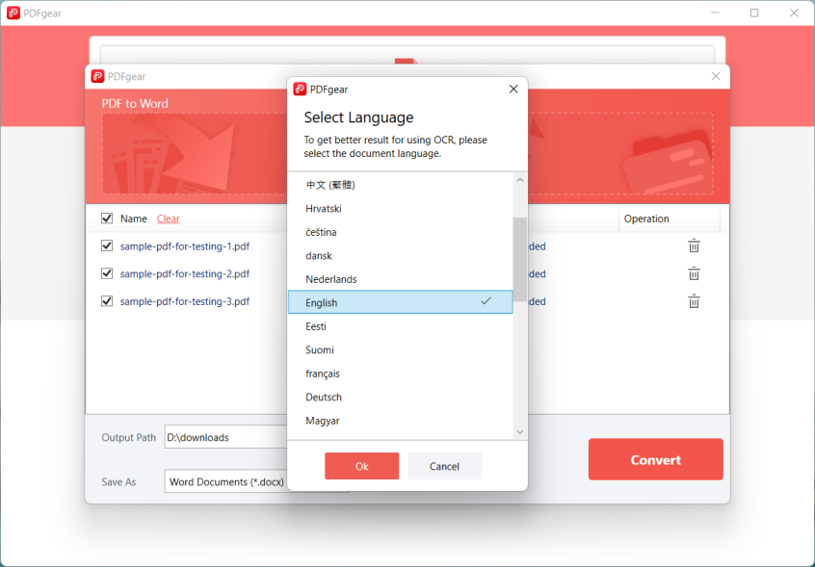Select dansk language

(400, 255)
